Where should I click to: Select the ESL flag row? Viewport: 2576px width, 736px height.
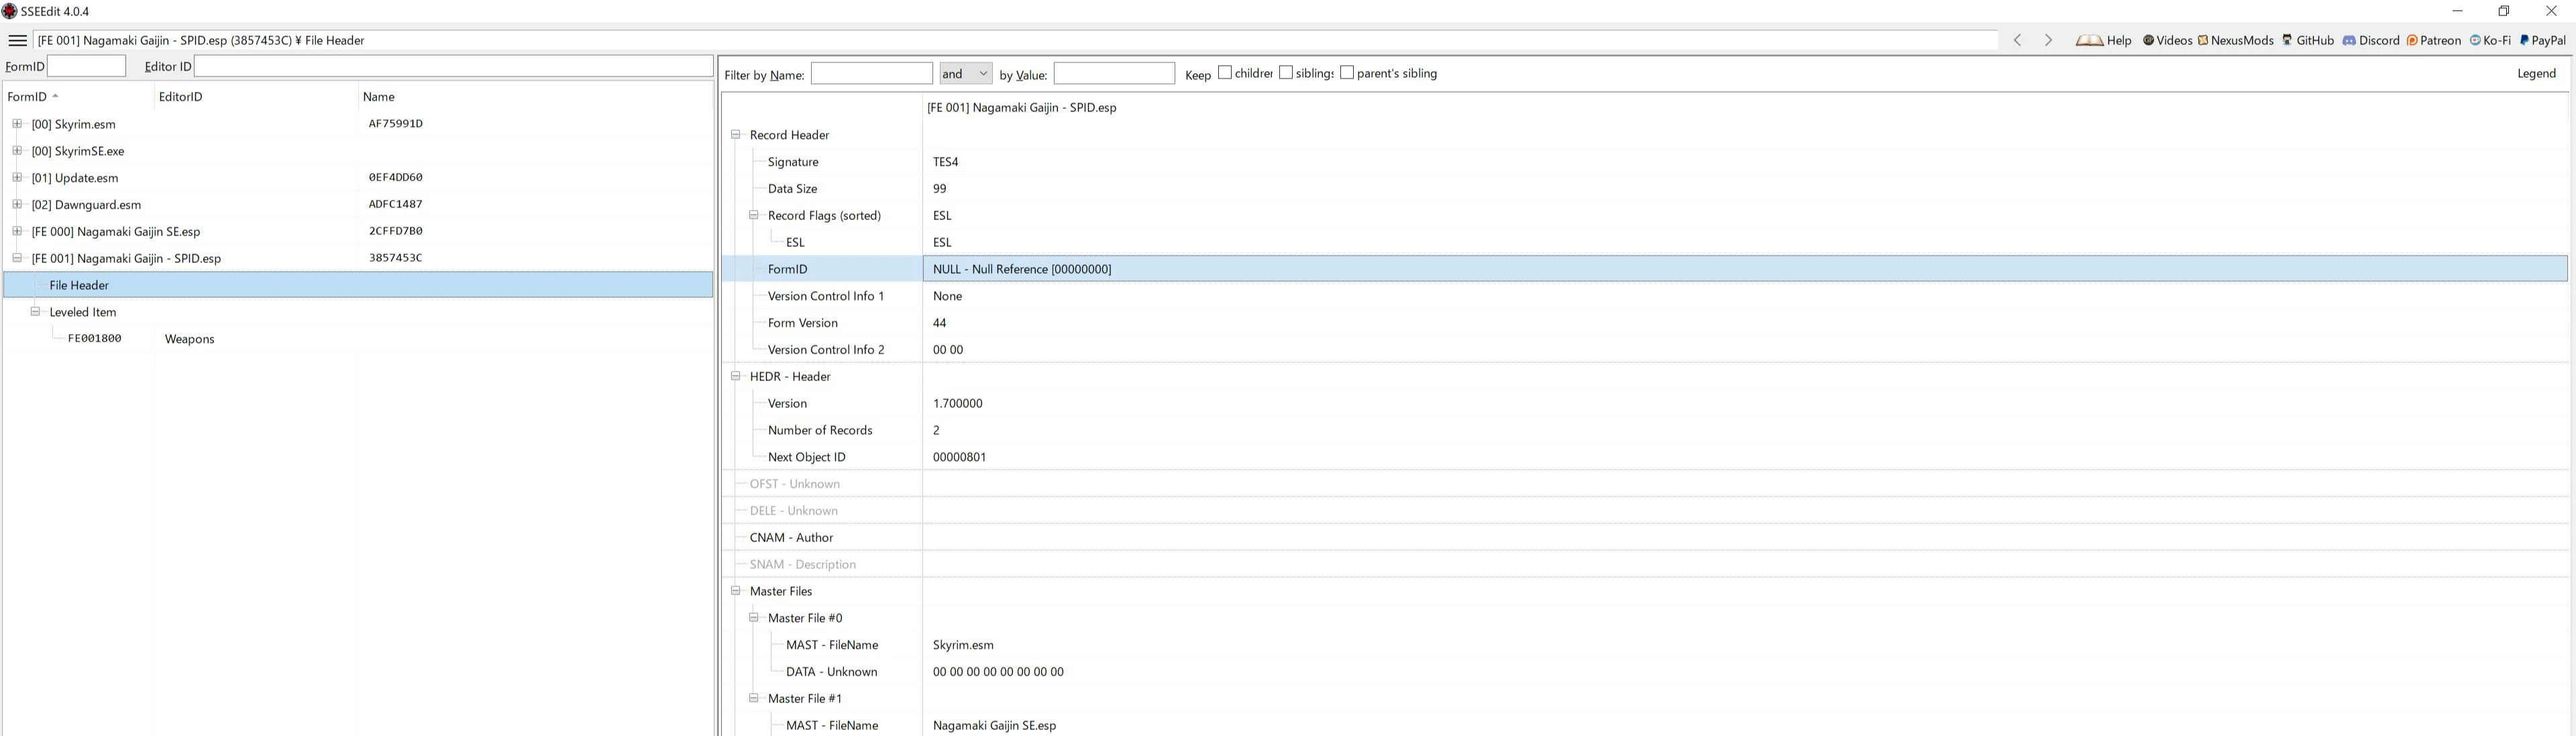(x=1644, y=242)
